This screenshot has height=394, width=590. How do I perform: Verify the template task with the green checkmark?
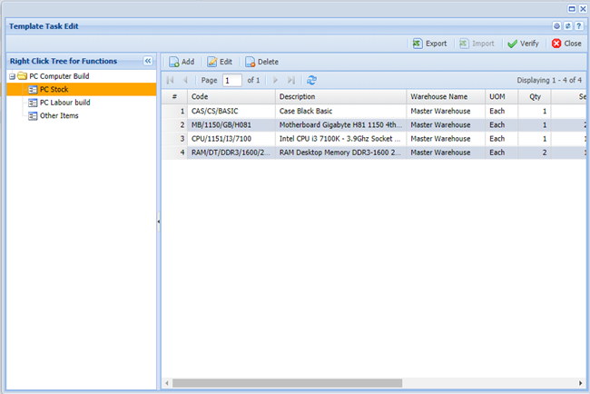tap(523, 43)
